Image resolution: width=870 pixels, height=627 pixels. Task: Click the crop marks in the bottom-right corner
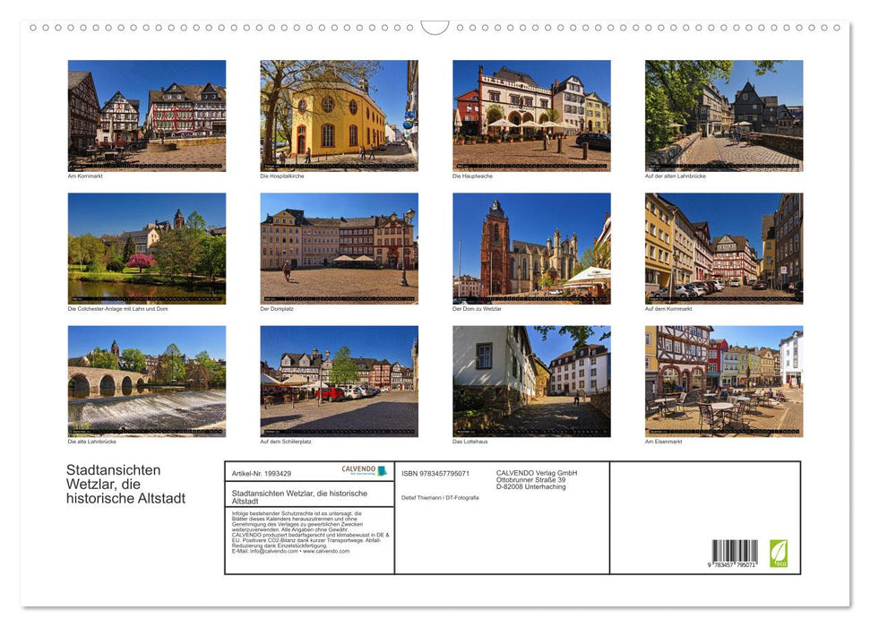point(848,606)
